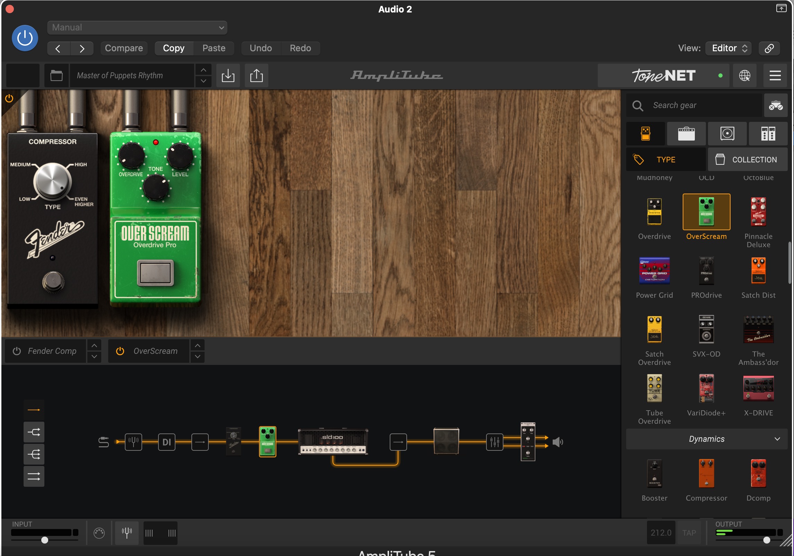Select the amplifiers category tab
The height and width of the screenshot is (556, 794).
tap(686, 134)
